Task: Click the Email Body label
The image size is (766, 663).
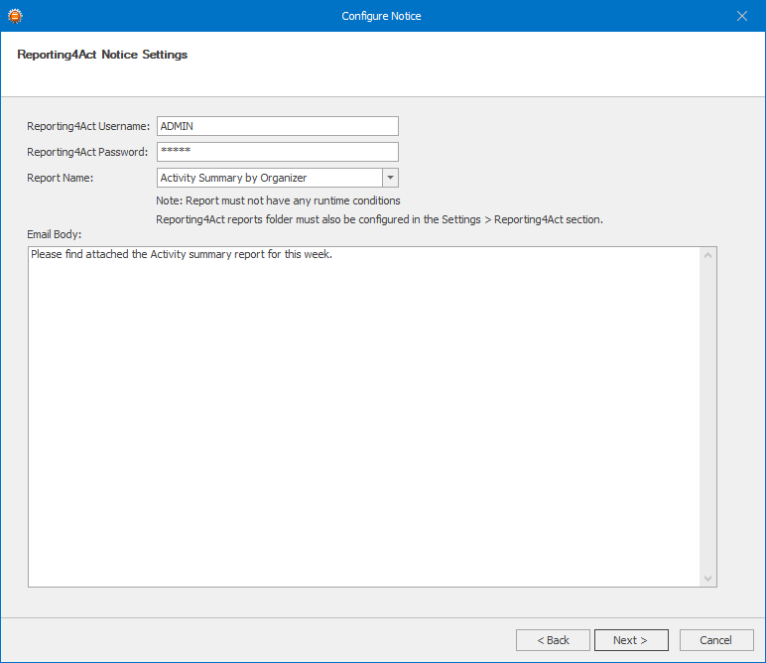Action: point(55,234)
